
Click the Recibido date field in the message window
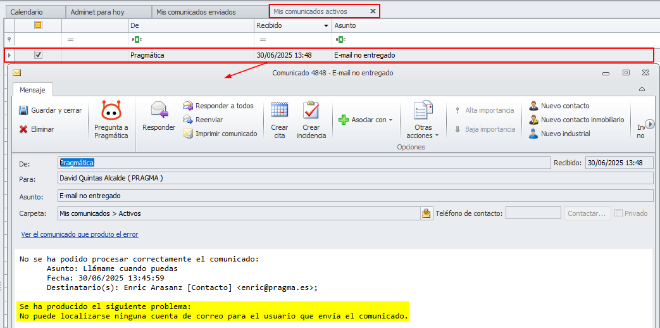click(x=619, y=163)
